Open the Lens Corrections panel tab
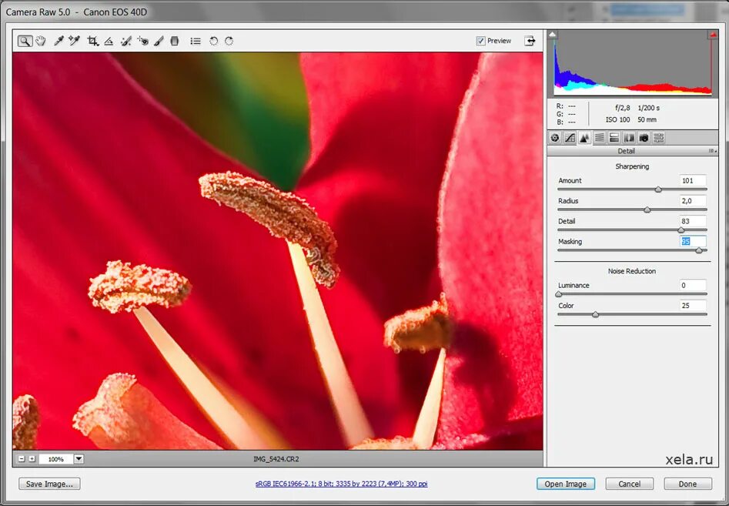This screenshot has width=729, height=506. pyautogui.click(x=629, y=138)
